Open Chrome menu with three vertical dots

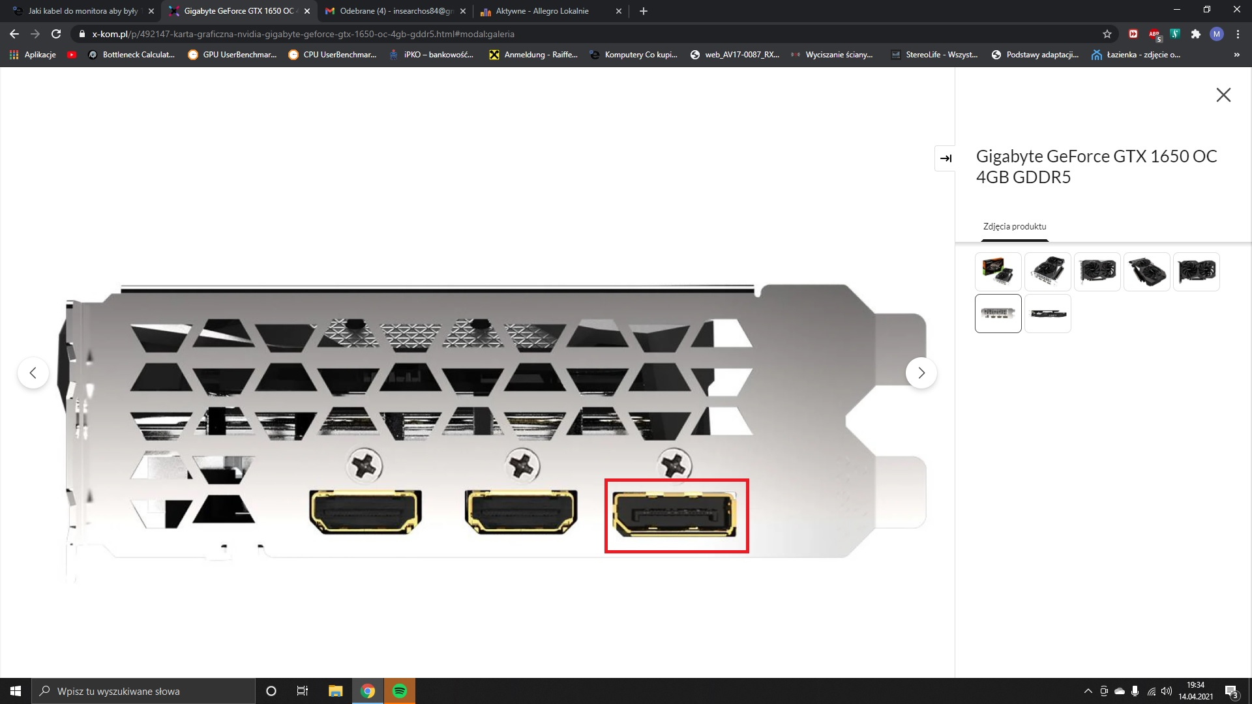click(1238, 34)
